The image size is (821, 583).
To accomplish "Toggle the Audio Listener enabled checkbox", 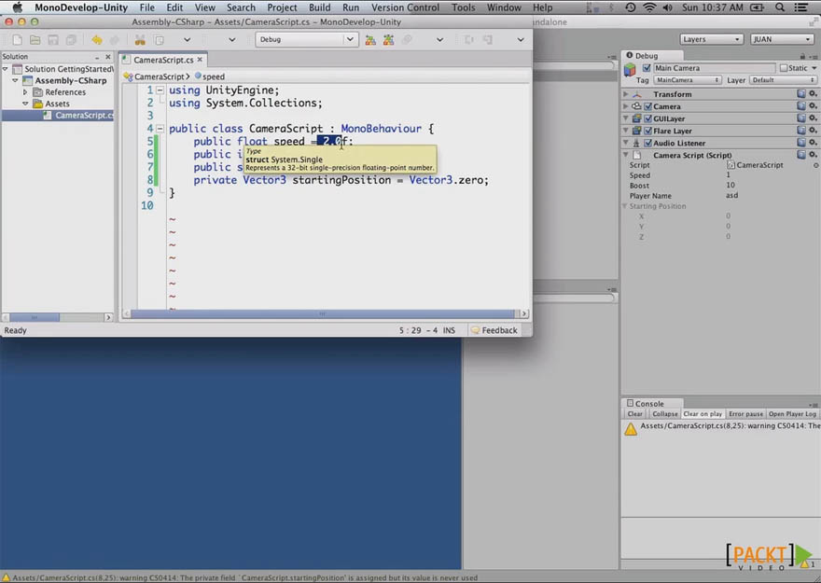I will (x=647, y=143).
